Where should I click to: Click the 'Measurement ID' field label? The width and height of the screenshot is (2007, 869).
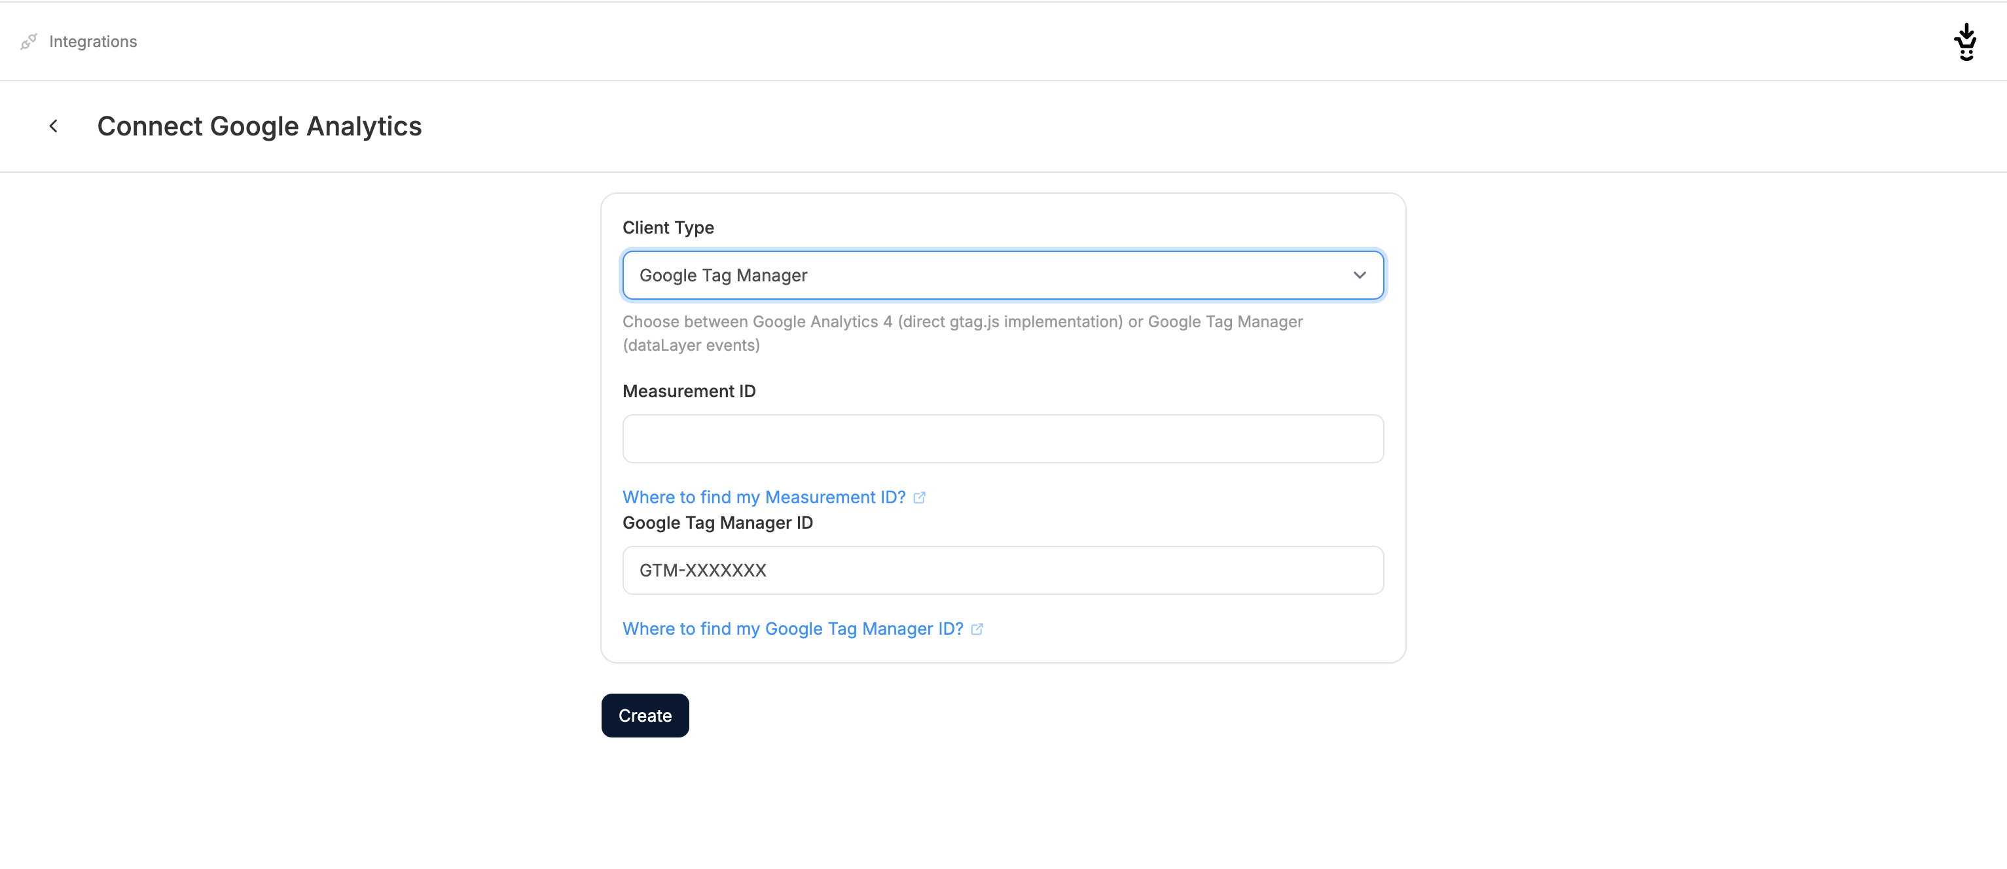pos(689,391)
